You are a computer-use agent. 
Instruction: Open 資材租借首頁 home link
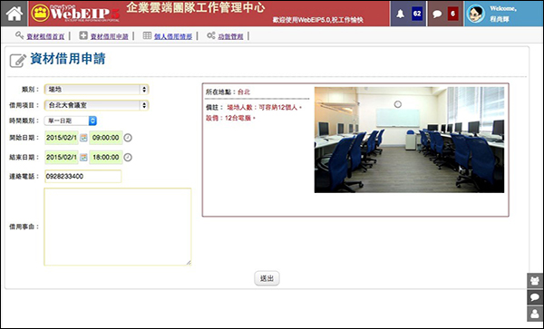[45, 36]
